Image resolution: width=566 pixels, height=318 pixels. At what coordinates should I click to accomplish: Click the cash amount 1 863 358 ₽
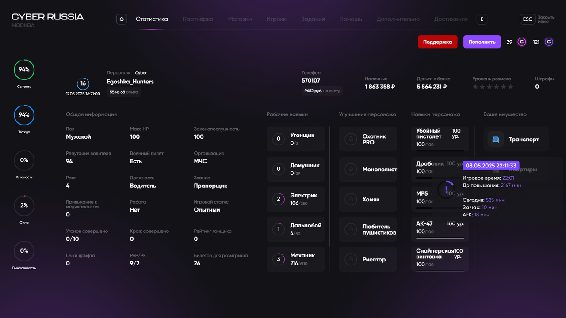380,87
